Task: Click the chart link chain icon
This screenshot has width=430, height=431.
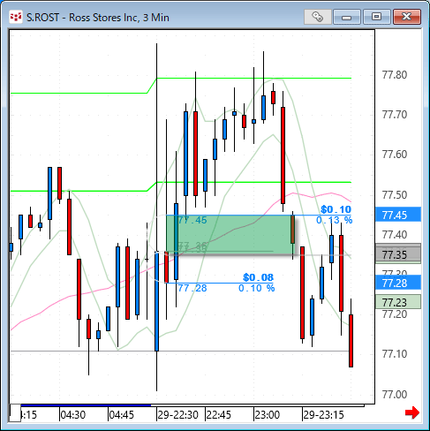Action: coord(317,17)
